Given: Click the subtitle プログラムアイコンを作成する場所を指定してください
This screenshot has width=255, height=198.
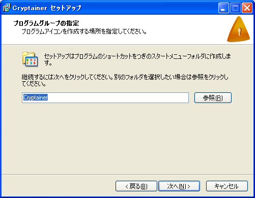Looking at the screenshot, I should (84, 31).
